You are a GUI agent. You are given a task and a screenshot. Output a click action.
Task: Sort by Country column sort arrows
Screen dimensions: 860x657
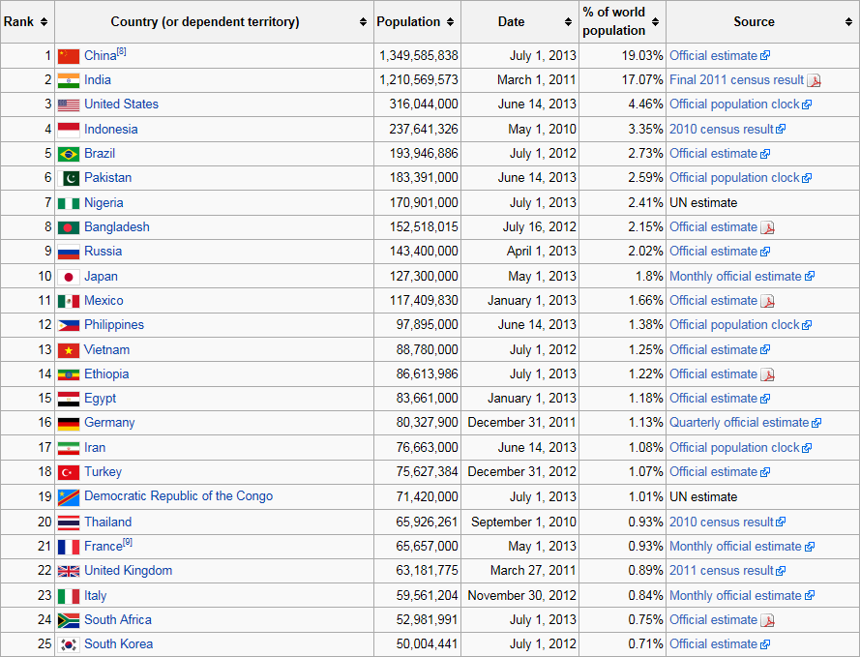click(x=364, y=21)
